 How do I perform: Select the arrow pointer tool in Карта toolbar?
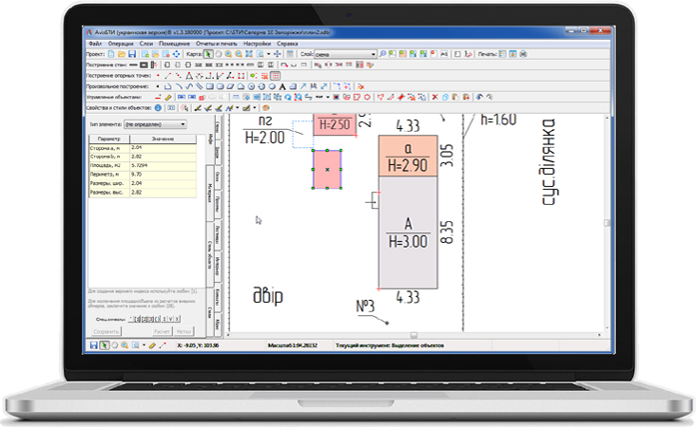tap(208, 54)
